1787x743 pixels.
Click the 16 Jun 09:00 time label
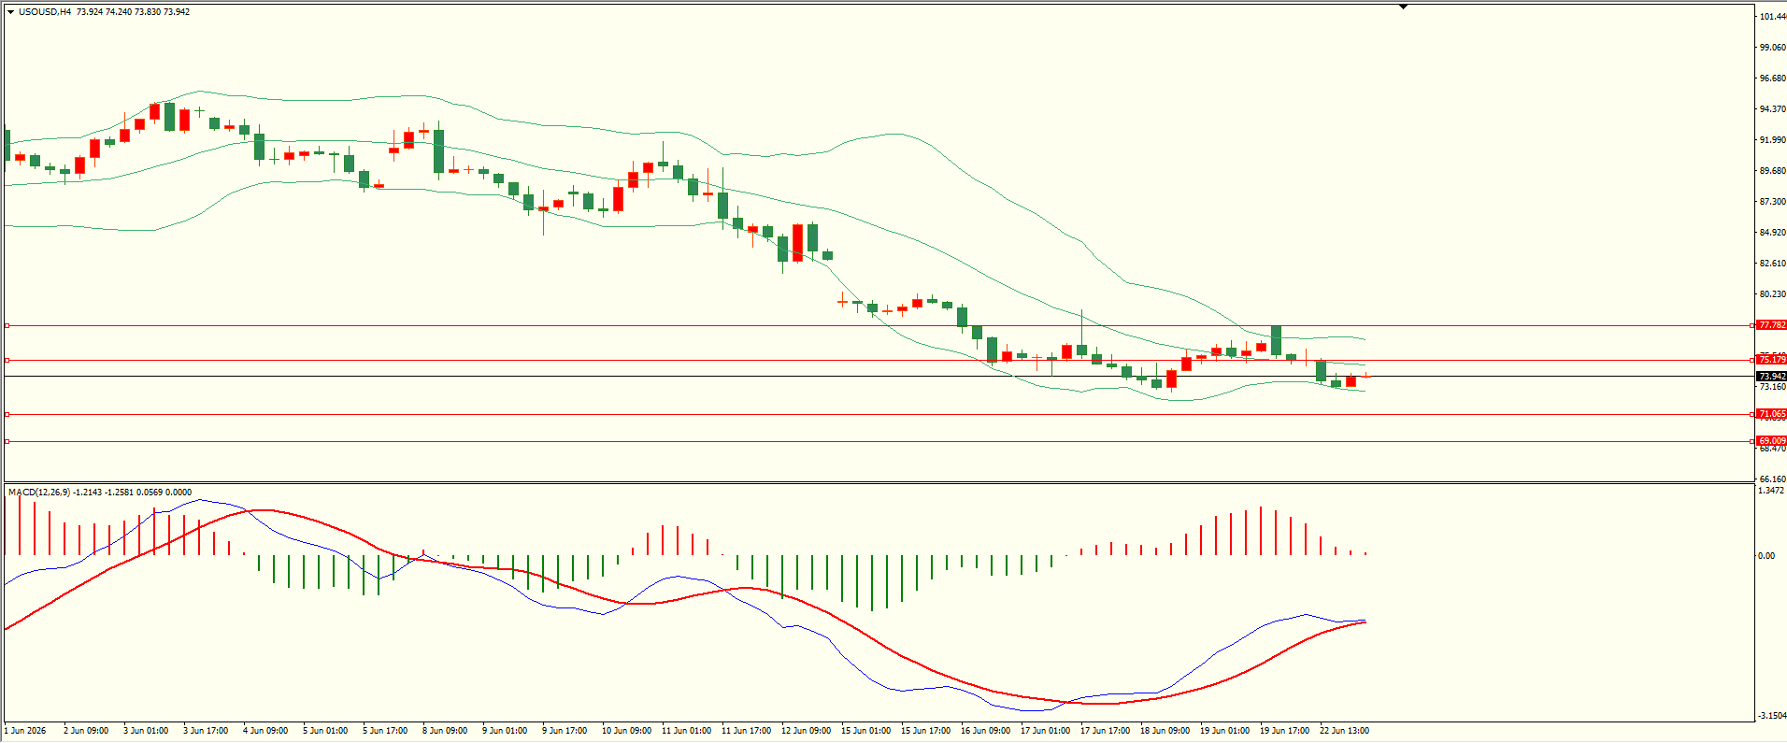click(x=985, y=731)
